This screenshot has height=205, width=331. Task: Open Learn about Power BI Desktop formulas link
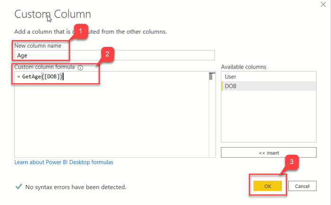pos(64,162)
